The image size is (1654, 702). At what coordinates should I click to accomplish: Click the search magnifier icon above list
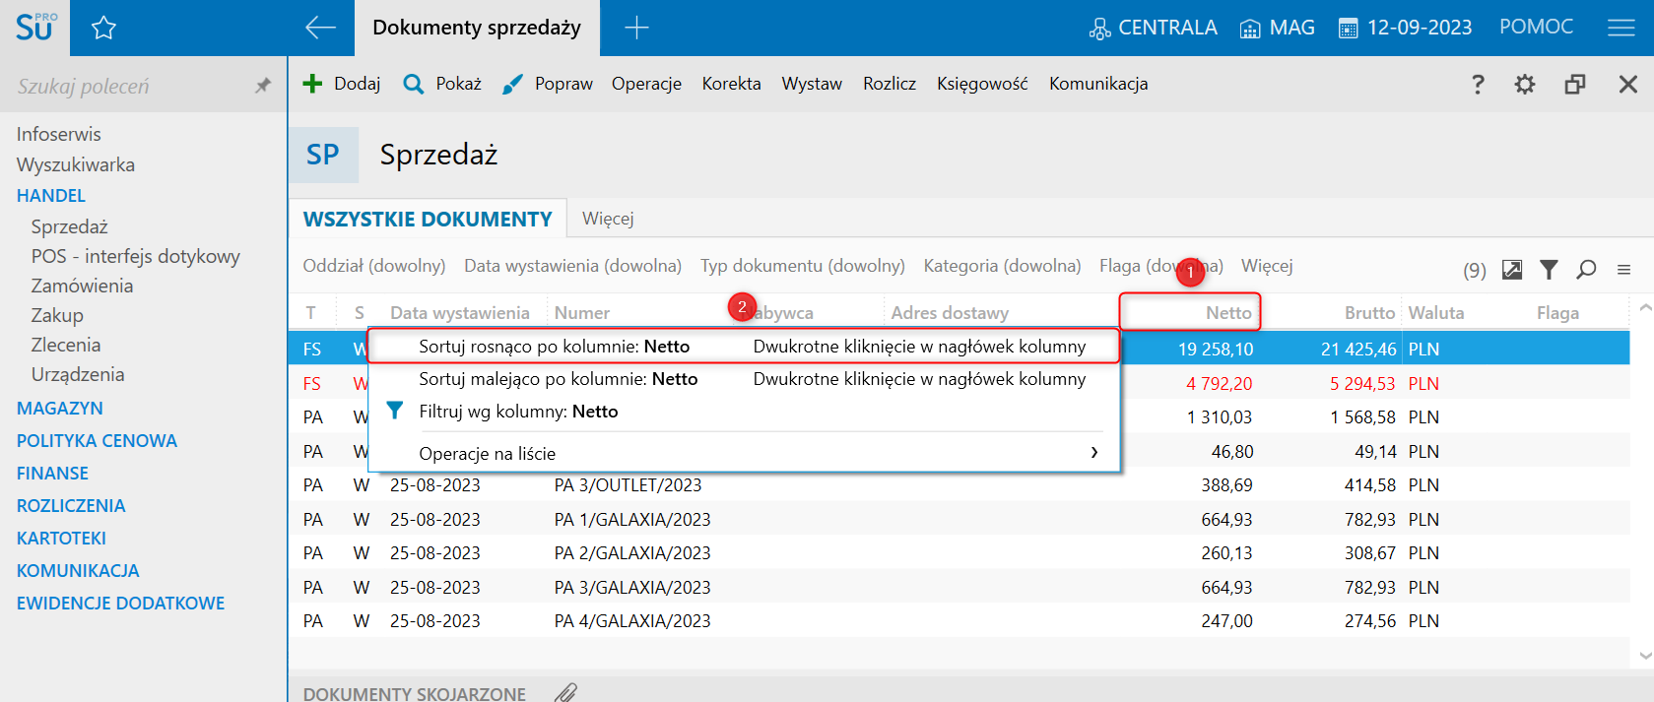point(1586,269)
